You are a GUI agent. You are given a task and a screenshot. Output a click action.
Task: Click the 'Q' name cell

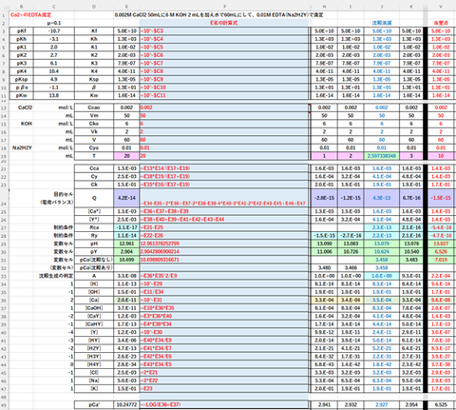pos(94,198)
